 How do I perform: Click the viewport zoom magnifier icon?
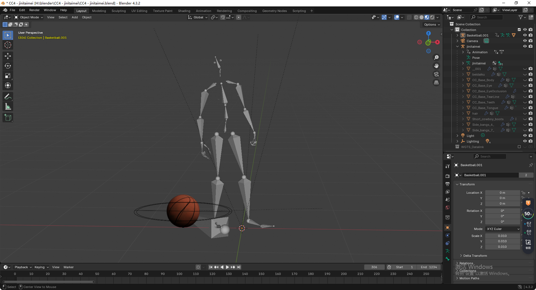pos(436,57)
